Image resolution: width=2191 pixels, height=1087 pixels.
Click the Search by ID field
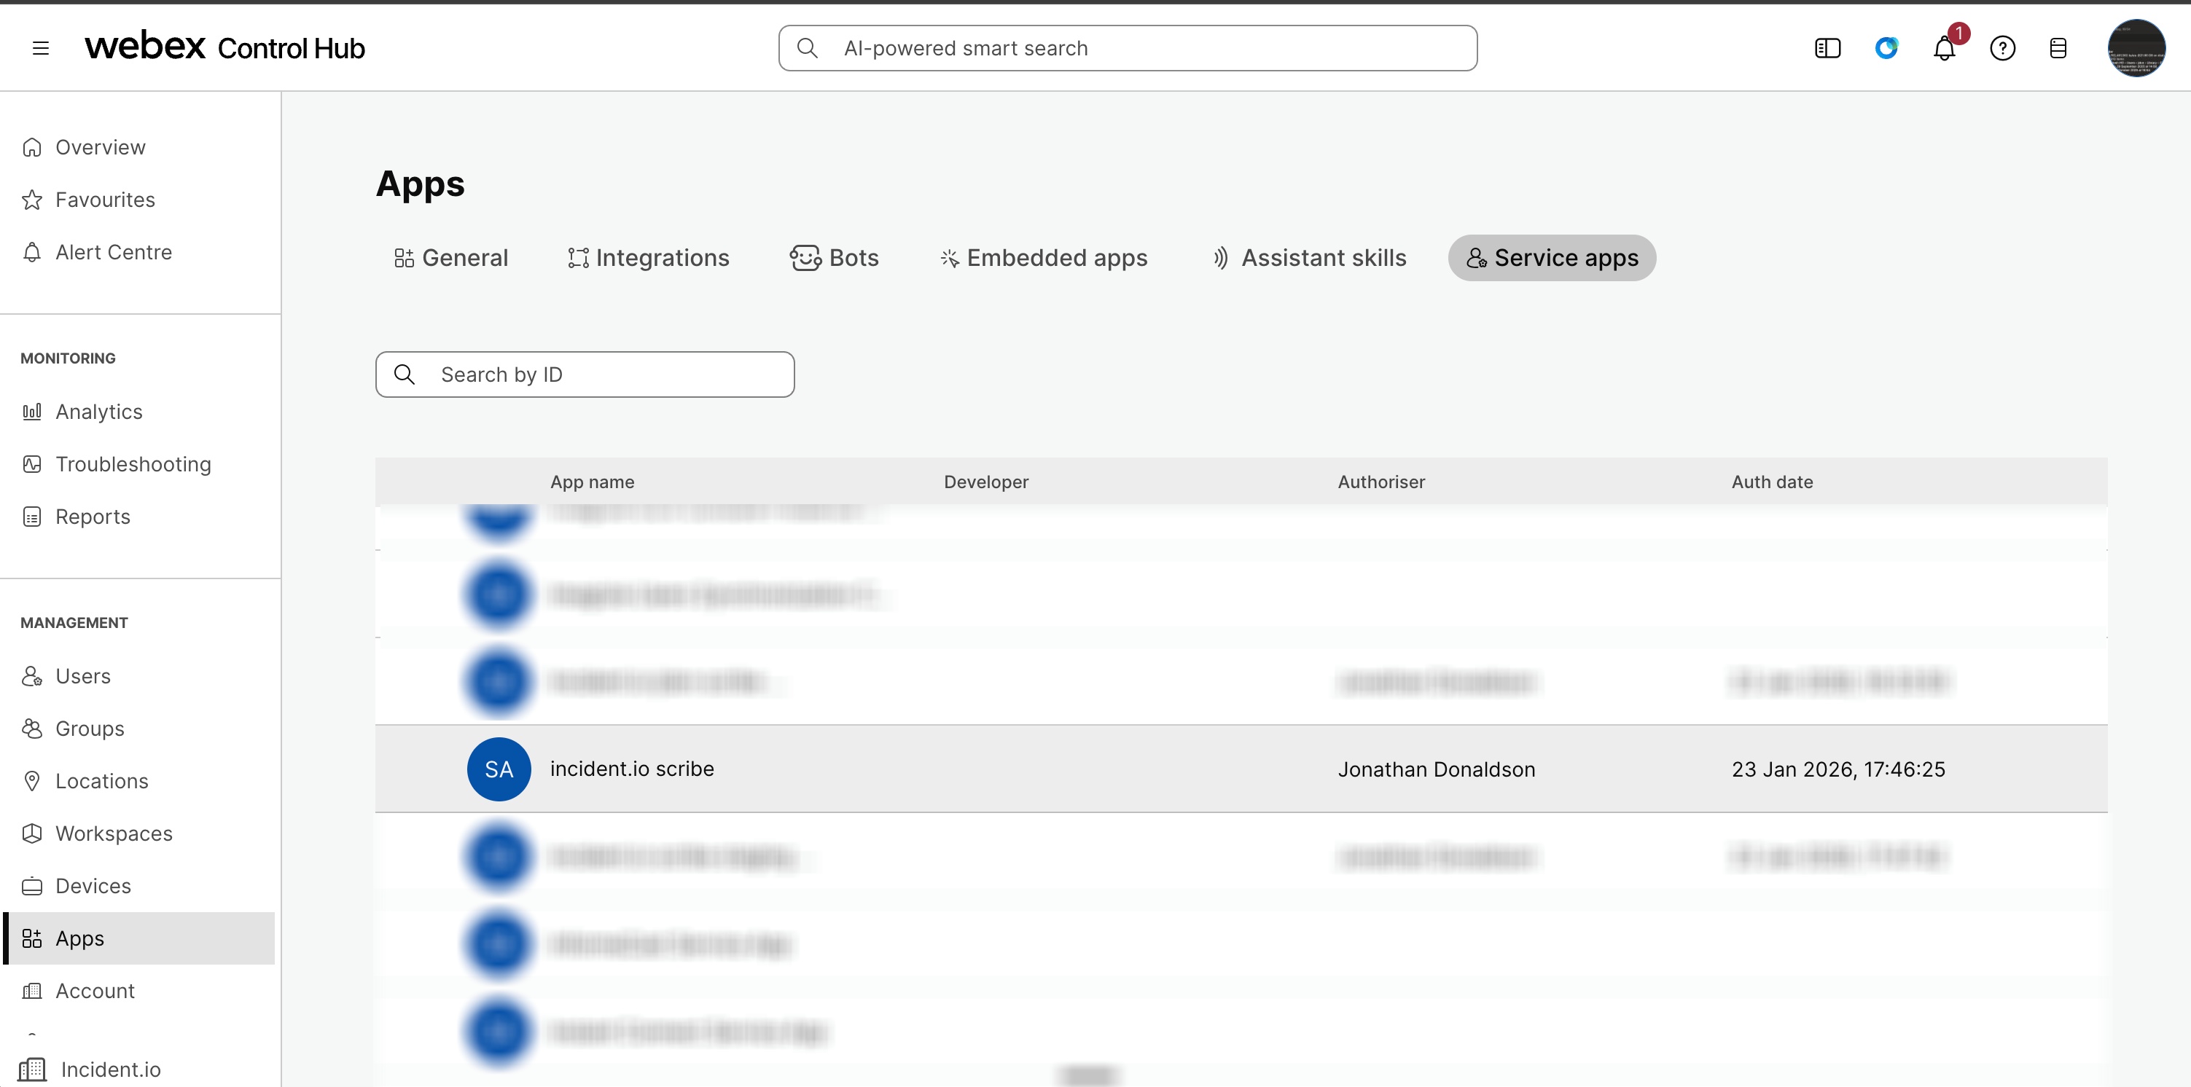(x=585, y=374)
